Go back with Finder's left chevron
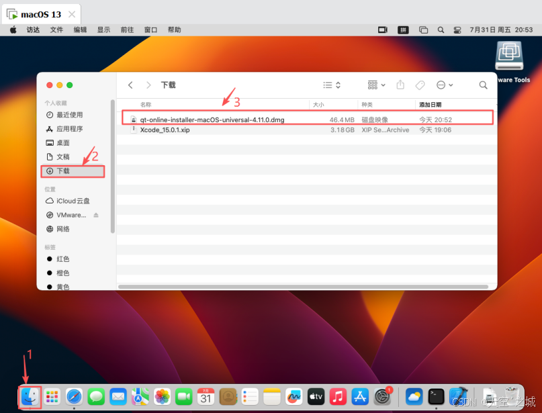542x413 pixels. tap(130, 85)
